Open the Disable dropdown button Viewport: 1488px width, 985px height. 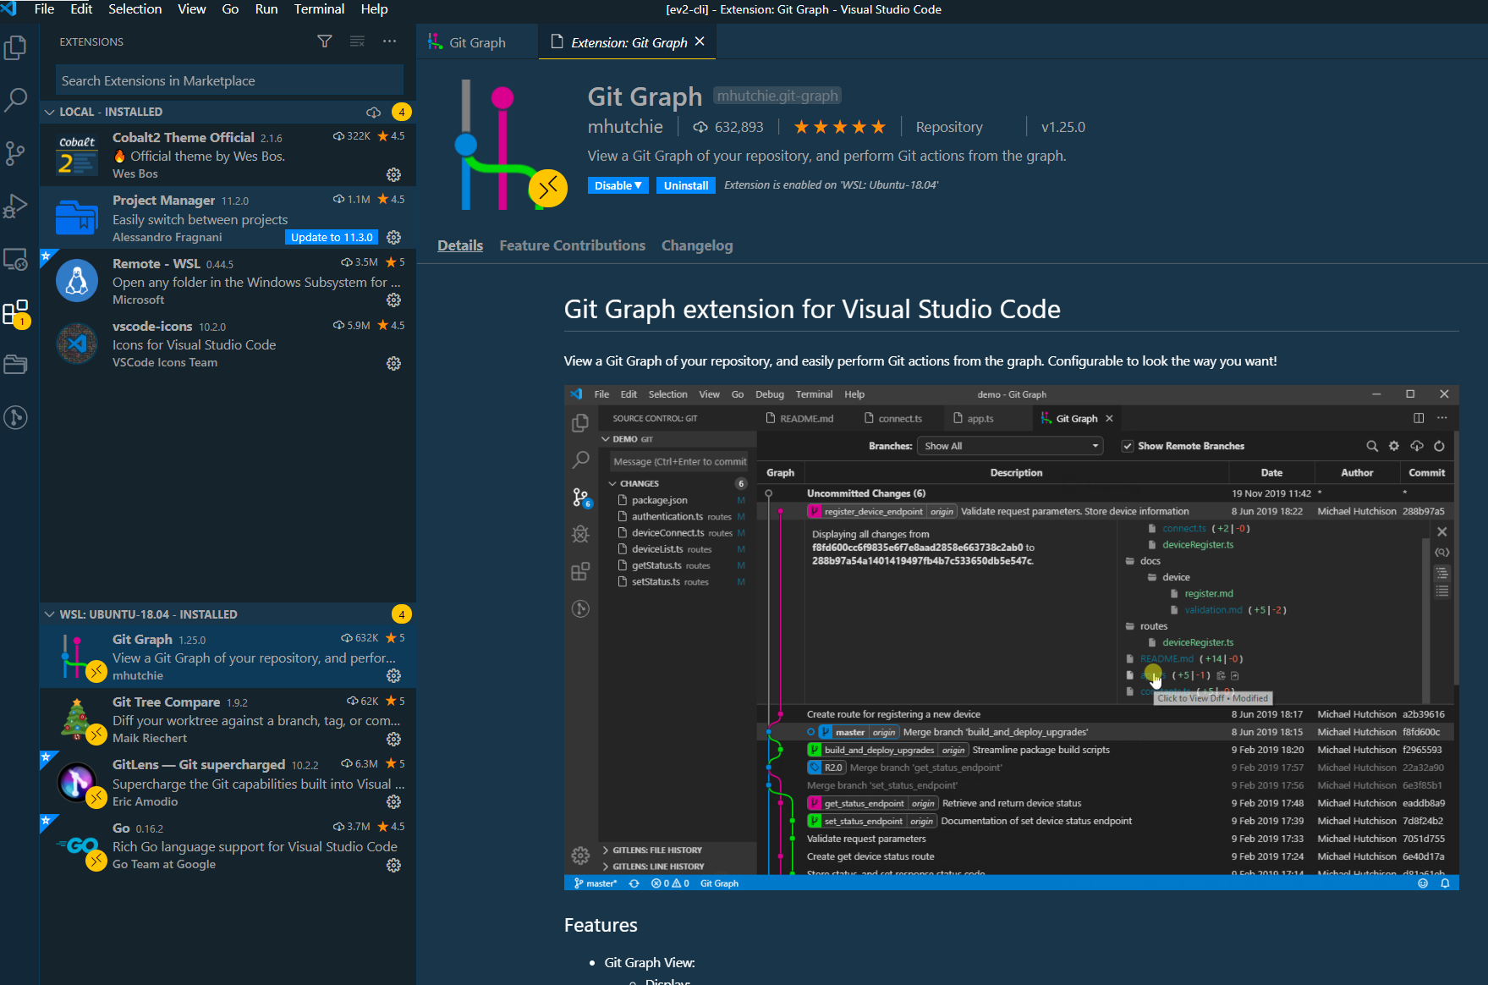[x=618, y=185]
